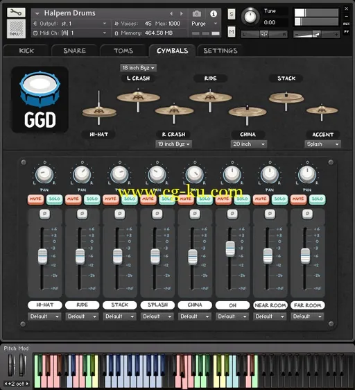Viewport: 355px width, 390px height.
Task: Mute the RIDE channel
Action: pos(73,199)
